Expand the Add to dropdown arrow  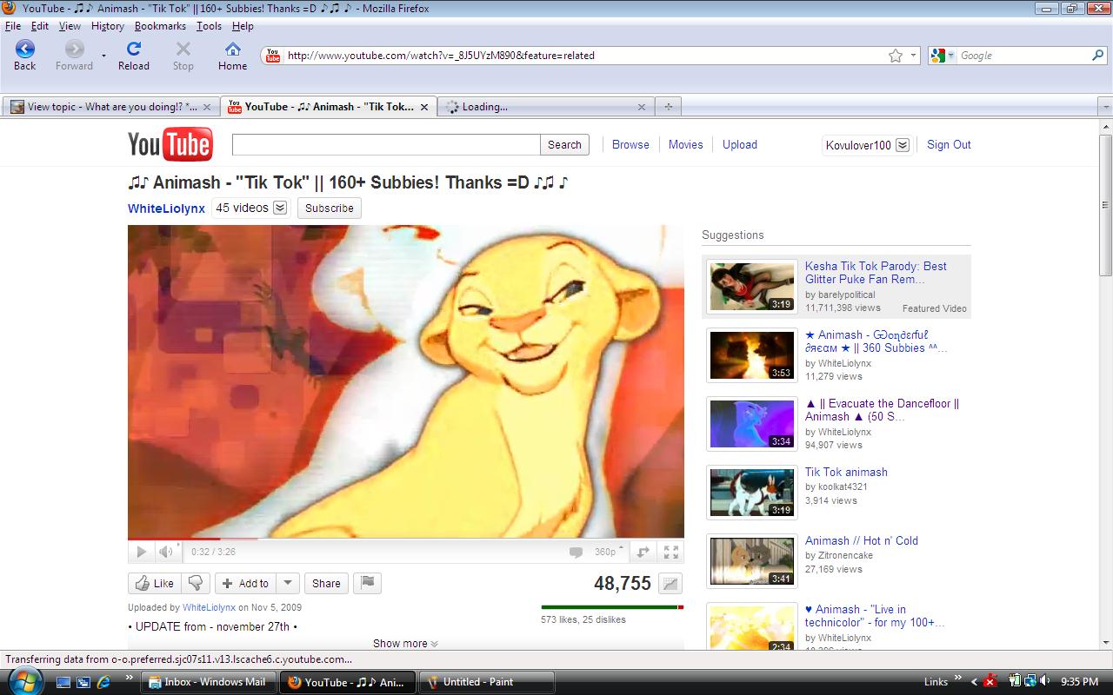289,583
